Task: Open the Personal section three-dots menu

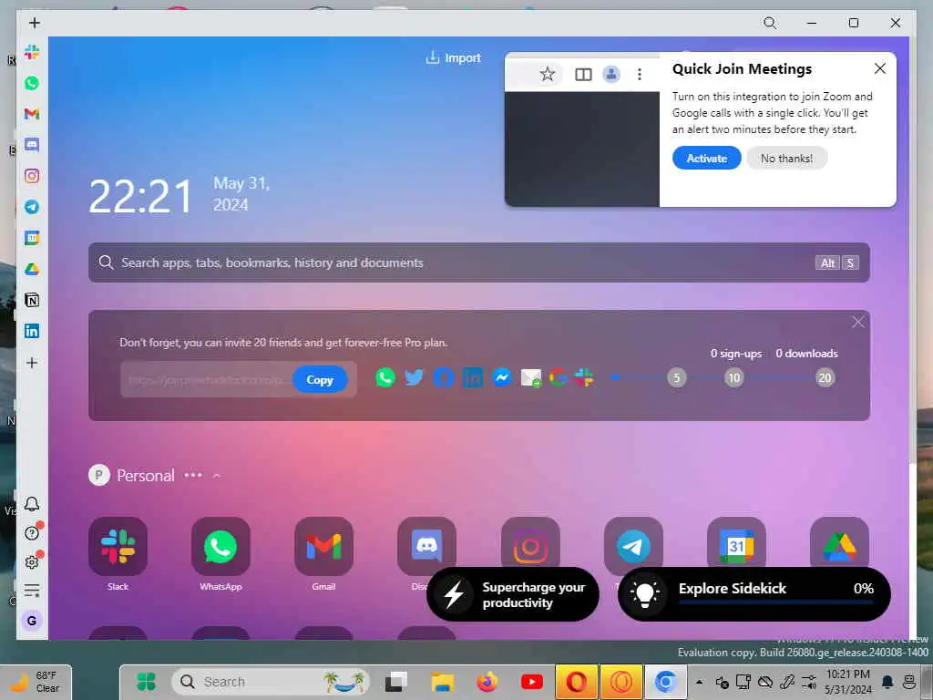Action: tap(193, 475)
